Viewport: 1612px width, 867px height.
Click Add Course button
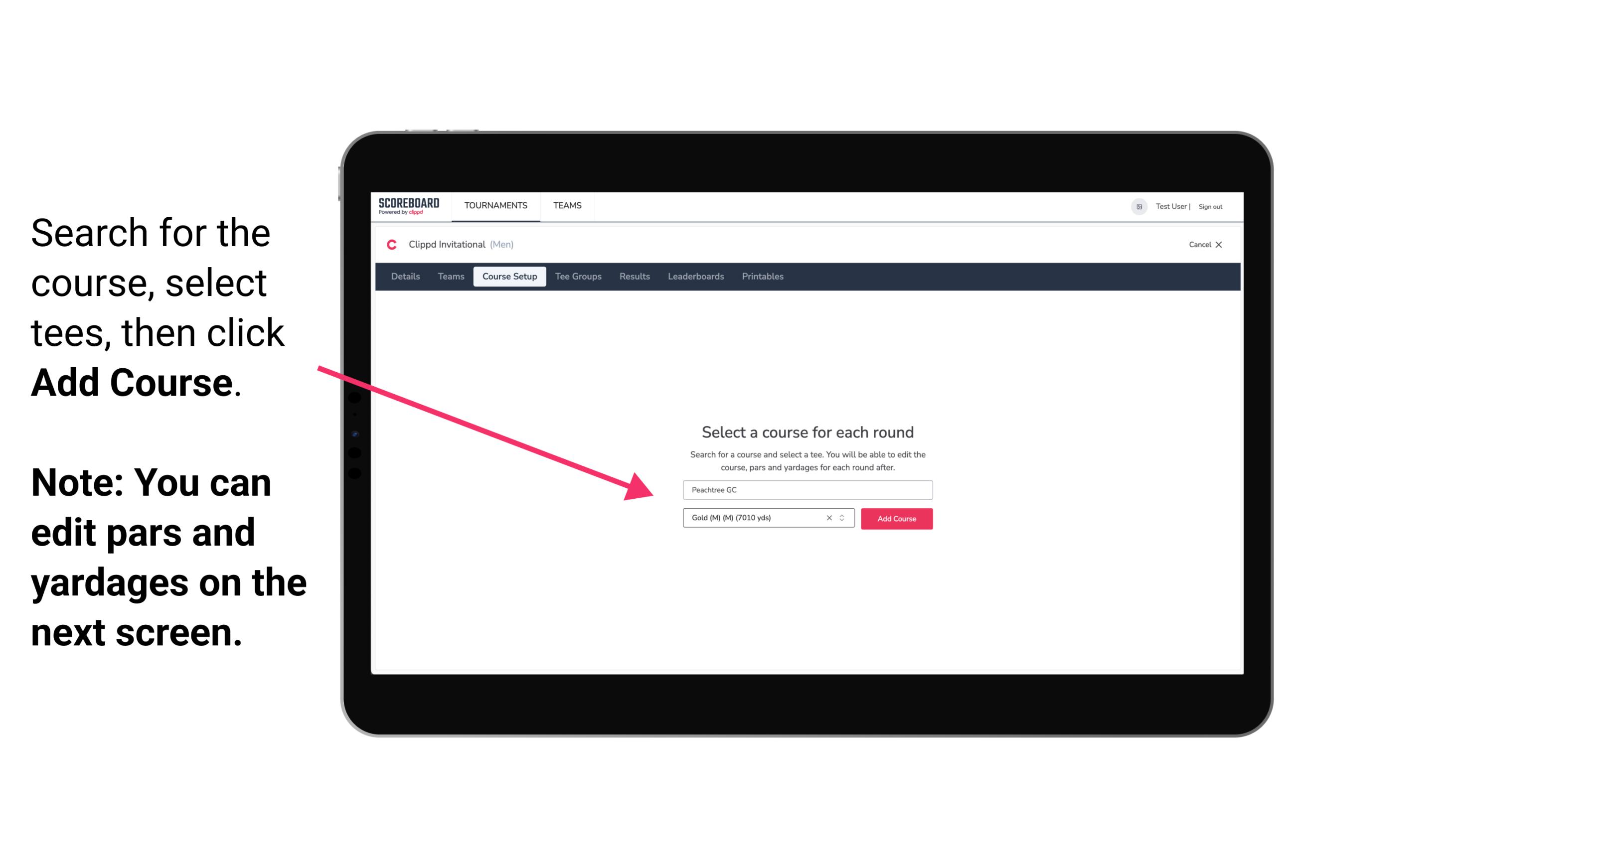pos(897,519)
